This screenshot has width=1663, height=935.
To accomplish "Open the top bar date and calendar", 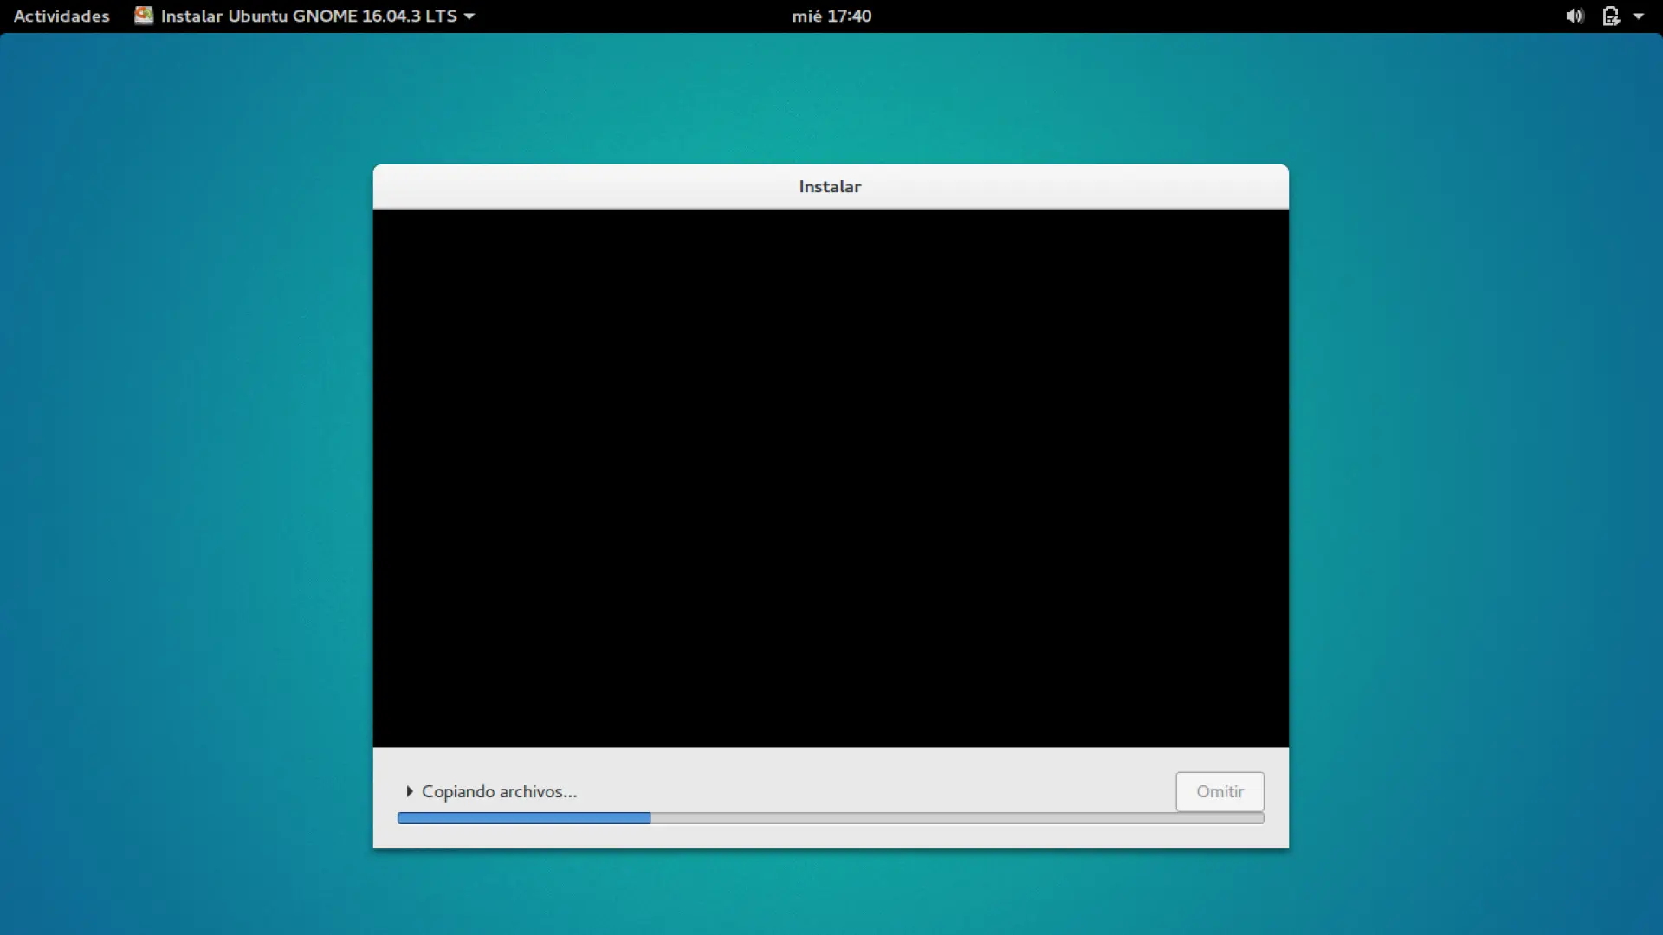I will click(831, 16).
